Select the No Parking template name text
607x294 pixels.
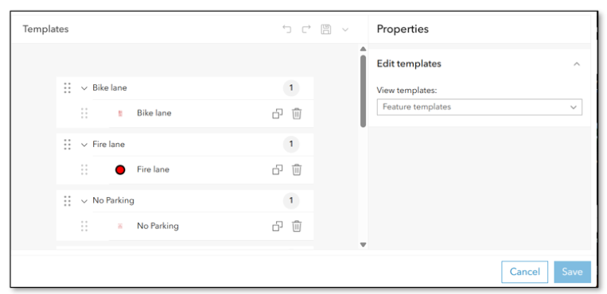(x=158, y=226)
